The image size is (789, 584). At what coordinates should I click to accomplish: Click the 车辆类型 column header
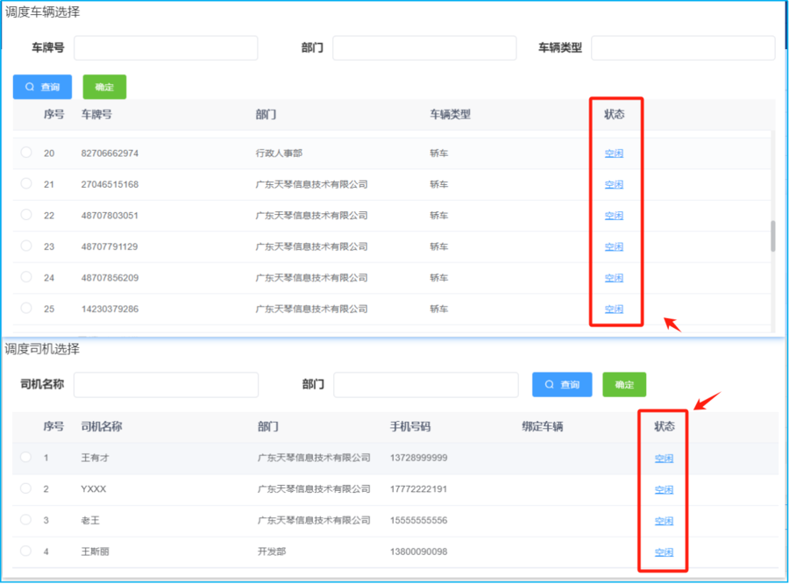(x=451, y=114)
